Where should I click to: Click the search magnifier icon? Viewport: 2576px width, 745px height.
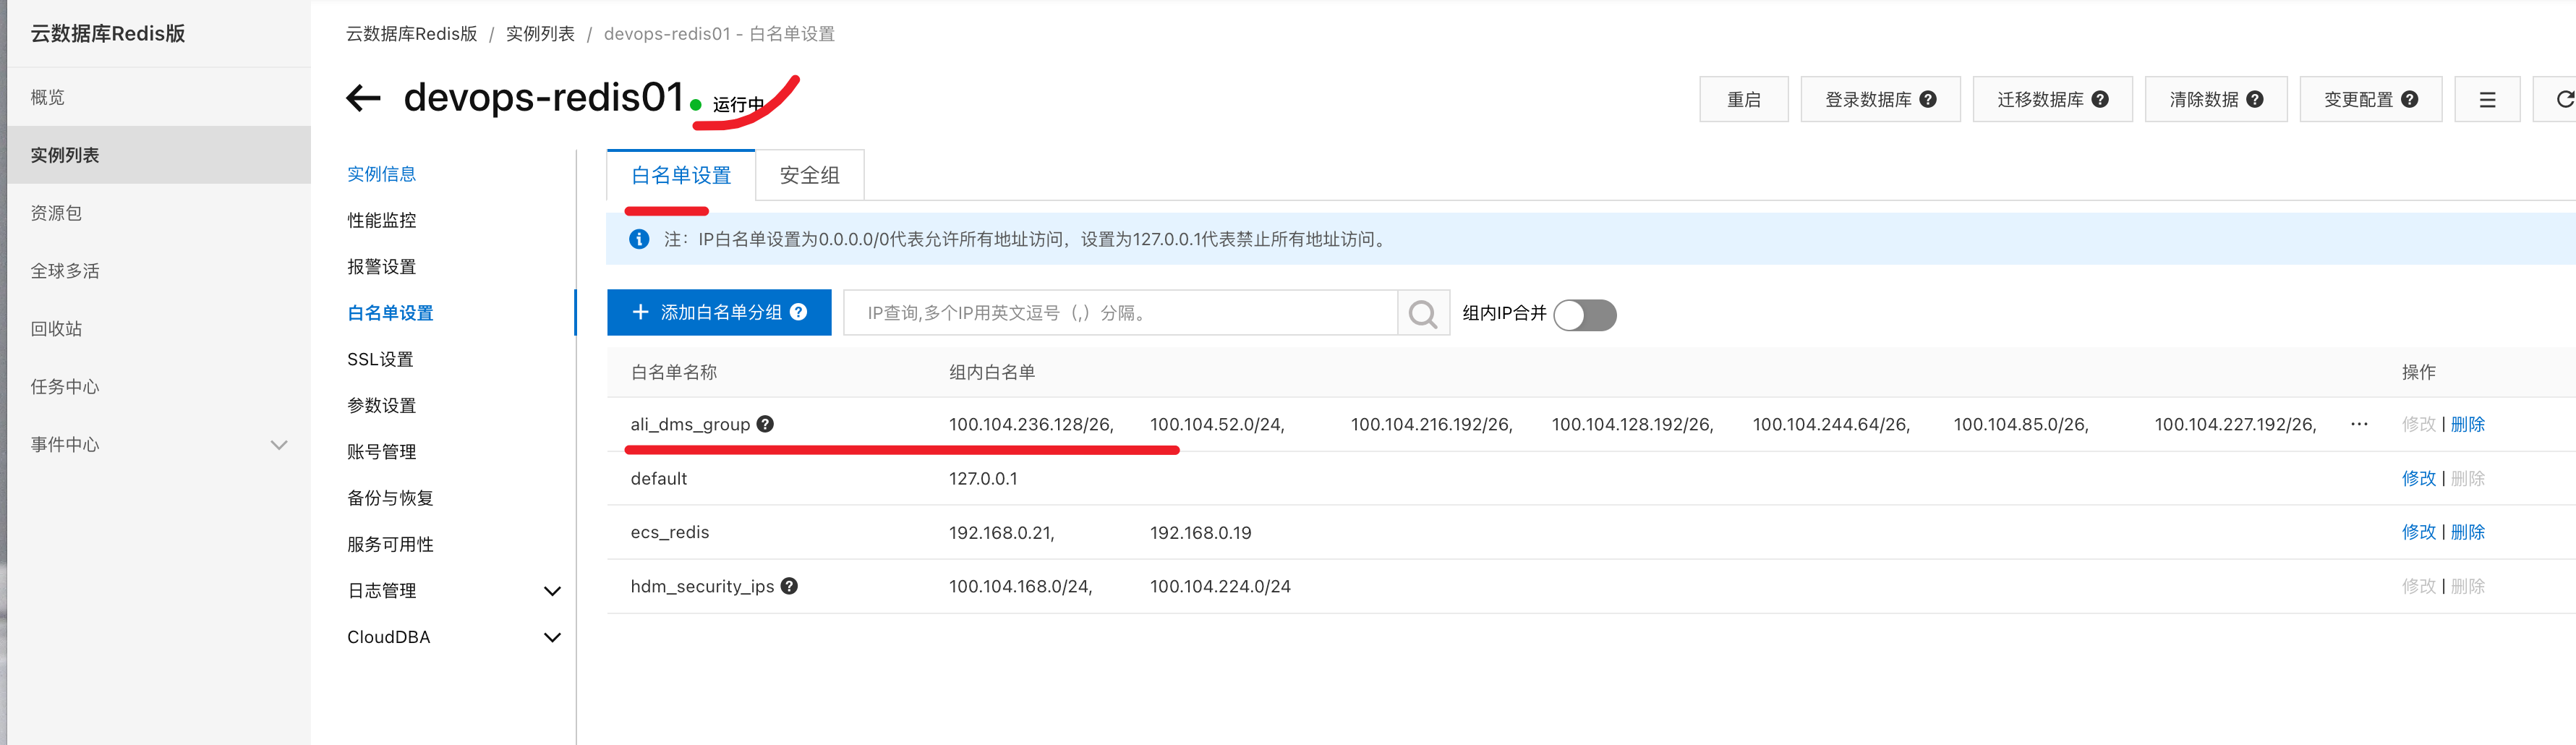tap(1422, 314)
